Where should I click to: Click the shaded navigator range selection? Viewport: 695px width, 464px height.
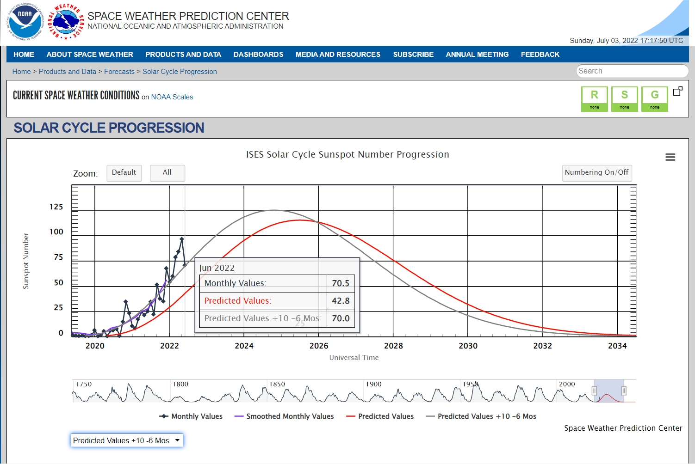609,391
